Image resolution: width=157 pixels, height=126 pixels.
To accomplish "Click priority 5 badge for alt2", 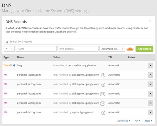I will 103,85.
